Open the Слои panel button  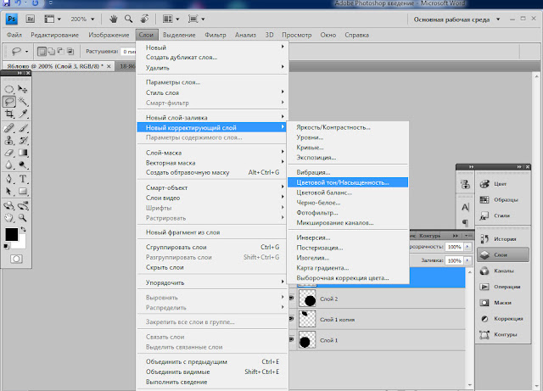pos(503,255)
